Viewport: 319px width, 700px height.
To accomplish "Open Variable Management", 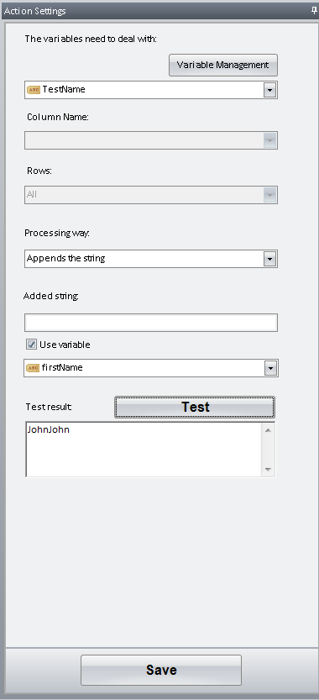I will 223,65.
